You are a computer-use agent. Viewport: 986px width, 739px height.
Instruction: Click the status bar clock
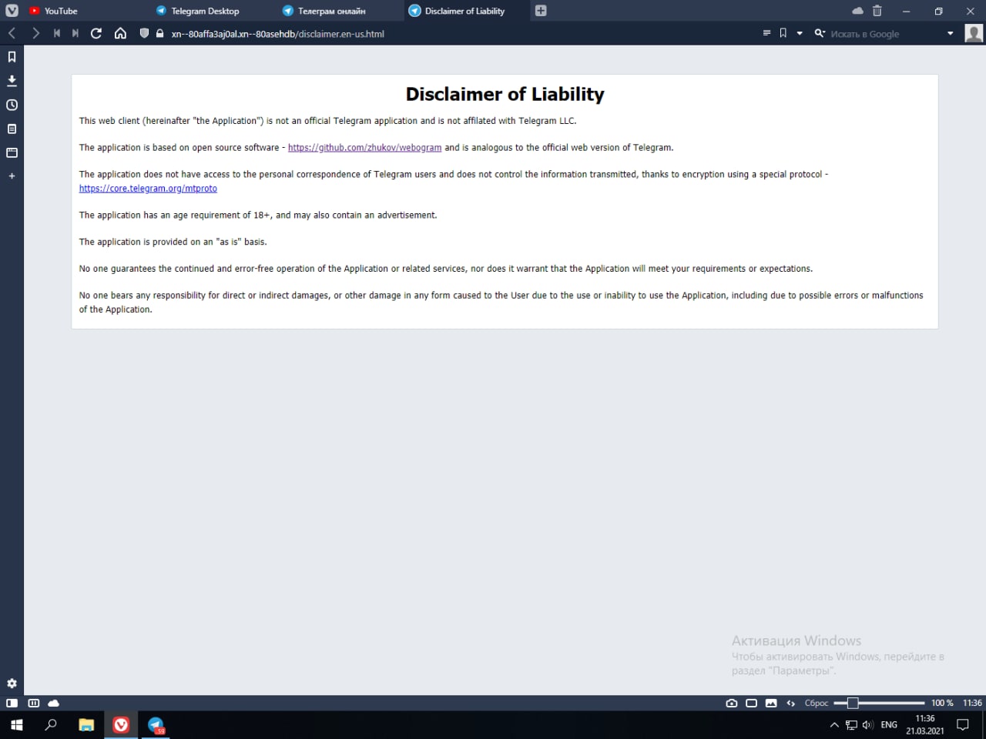click(972, 703)
